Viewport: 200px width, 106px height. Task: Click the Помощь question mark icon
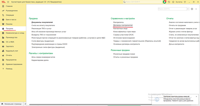[x=3, y=69]
